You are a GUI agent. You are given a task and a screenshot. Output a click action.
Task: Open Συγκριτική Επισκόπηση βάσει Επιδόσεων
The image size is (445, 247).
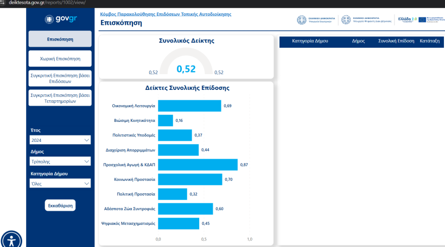point(60,78)
